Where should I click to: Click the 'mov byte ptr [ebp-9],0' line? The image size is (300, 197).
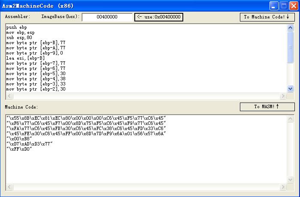click(34, 53)
